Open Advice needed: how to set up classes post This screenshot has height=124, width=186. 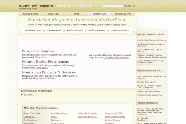150,62
